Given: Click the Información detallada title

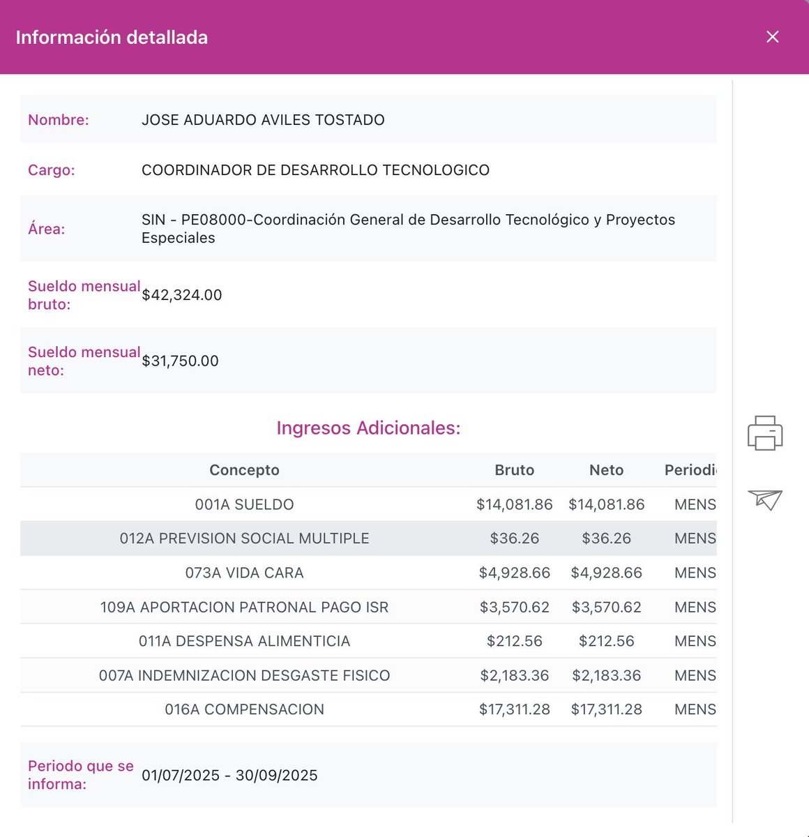Looking at the screenshot, I should coord(112,37).
